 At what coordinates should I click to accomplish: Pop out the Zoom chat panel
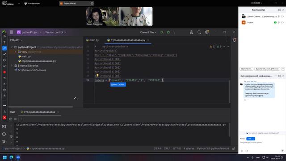coord(279,76)
